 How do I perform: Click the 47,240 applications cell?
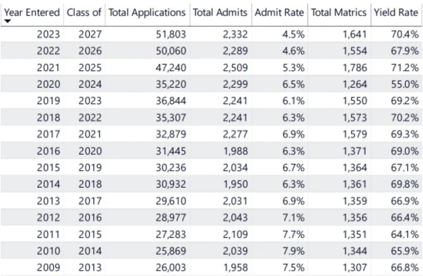coord(171,67)
